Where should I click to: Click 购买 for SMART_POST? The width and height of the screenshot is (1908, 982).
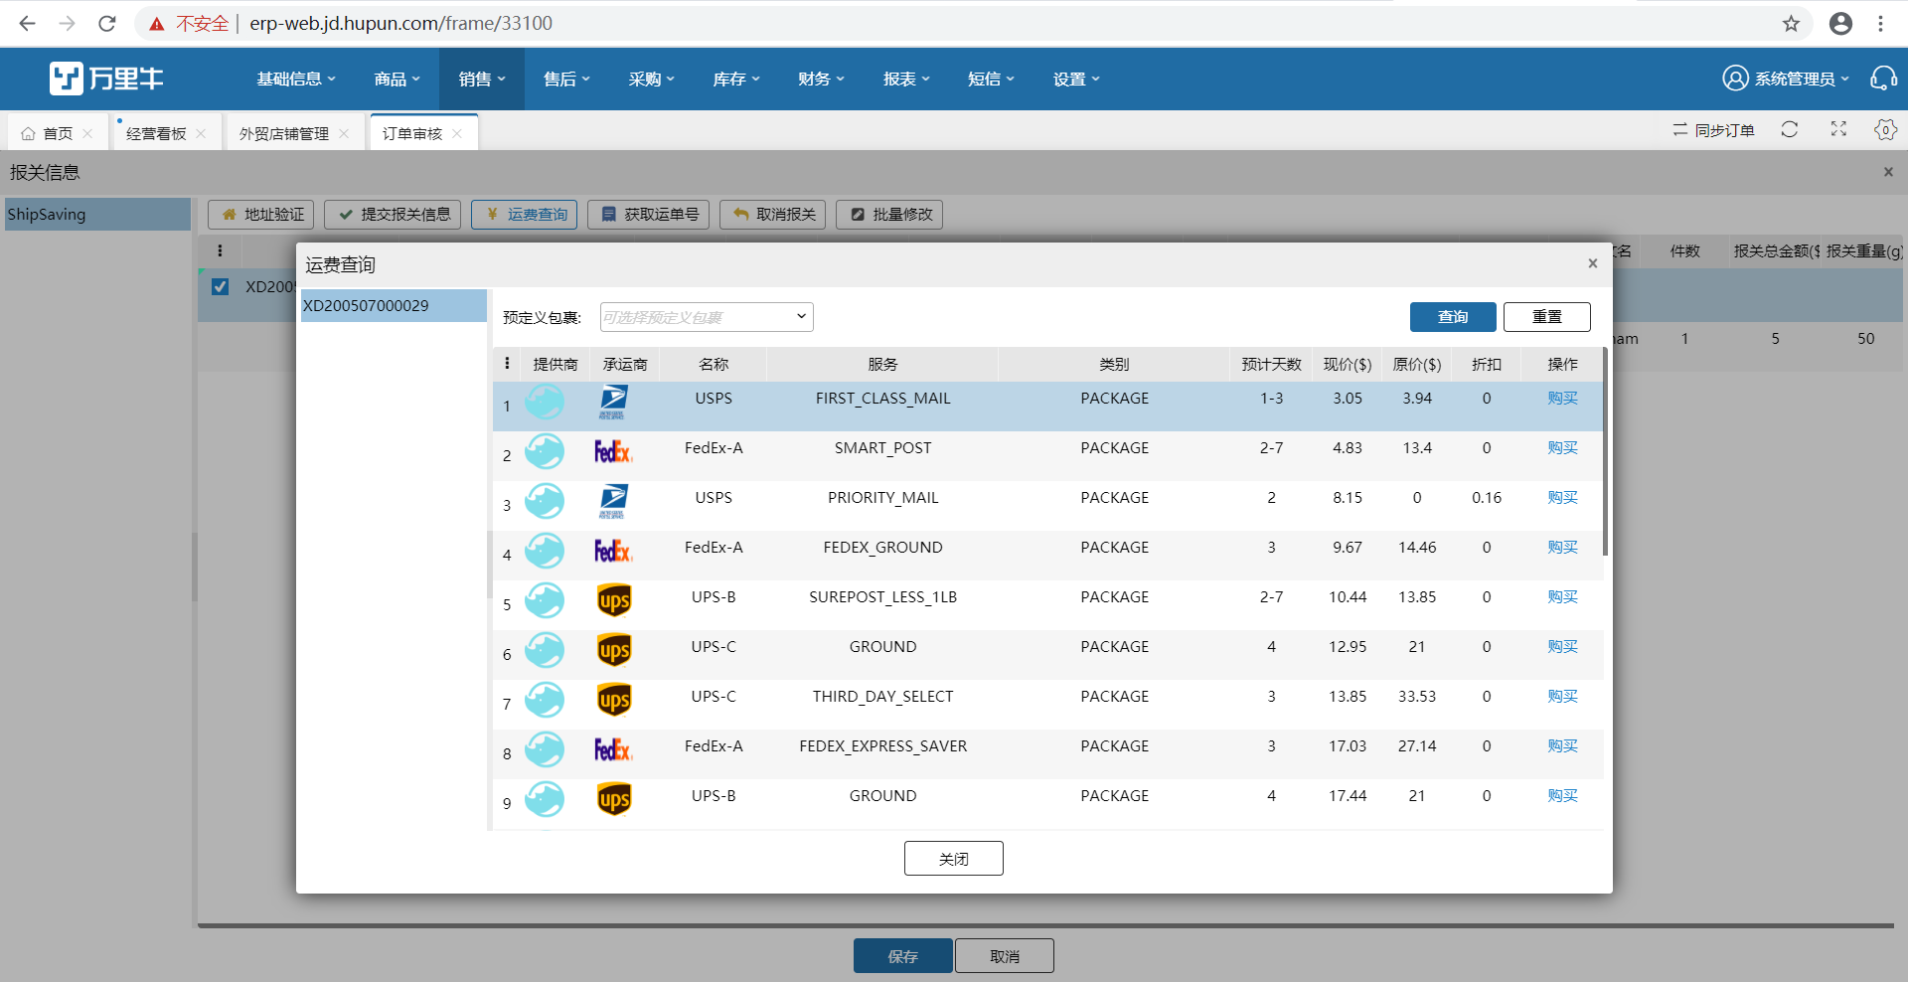pyautogui.click(x=1562, y=447)
